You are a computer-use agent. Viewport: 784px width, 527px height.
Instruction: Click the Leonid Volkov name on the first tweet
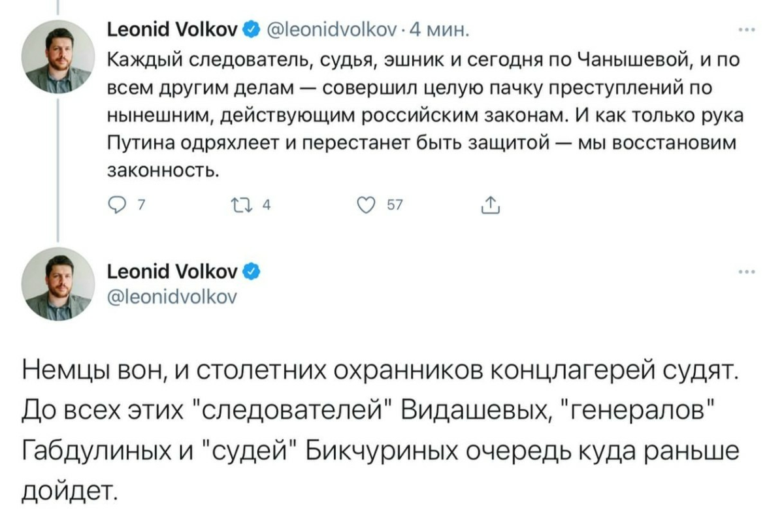pyautogui.click(x=171, y=27)
